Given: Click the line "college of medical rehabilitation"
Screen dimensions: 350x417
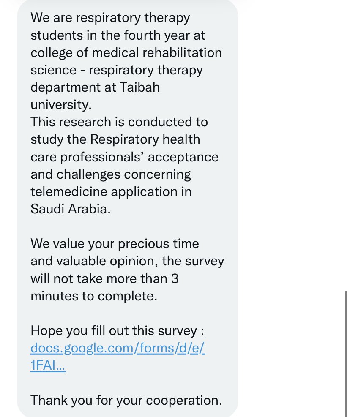Looking at the screenshot, I should click(x=126, y=53).
